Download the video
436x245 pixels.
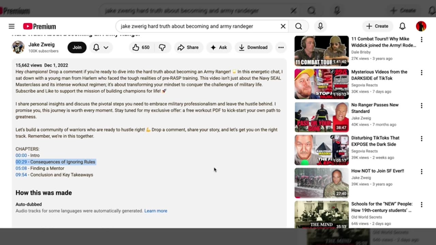pyautogui.click(x=253, y=47)
